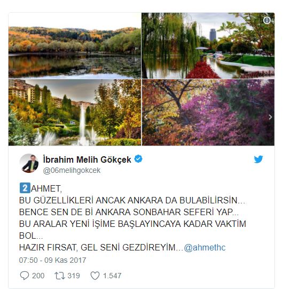
Task: Open the fountain and apartments photo
Action: (x=75, y=112)
